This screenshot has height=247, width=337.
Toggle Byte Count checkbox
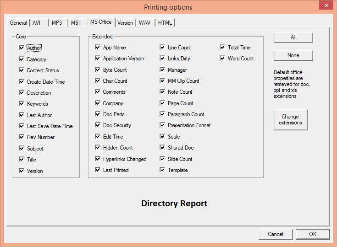98,70
